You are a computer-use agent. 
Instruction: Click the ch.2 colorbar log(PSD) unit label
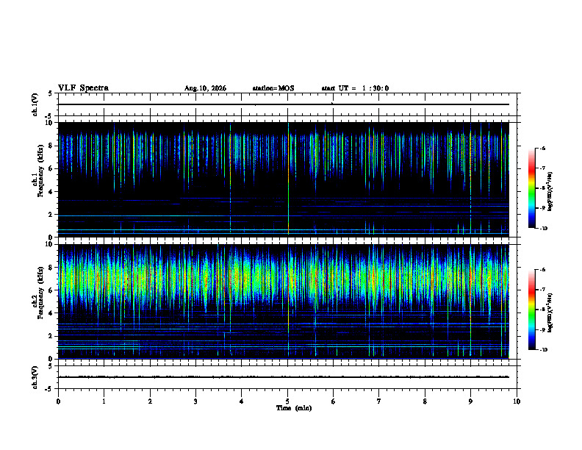(x=550, y=312)
